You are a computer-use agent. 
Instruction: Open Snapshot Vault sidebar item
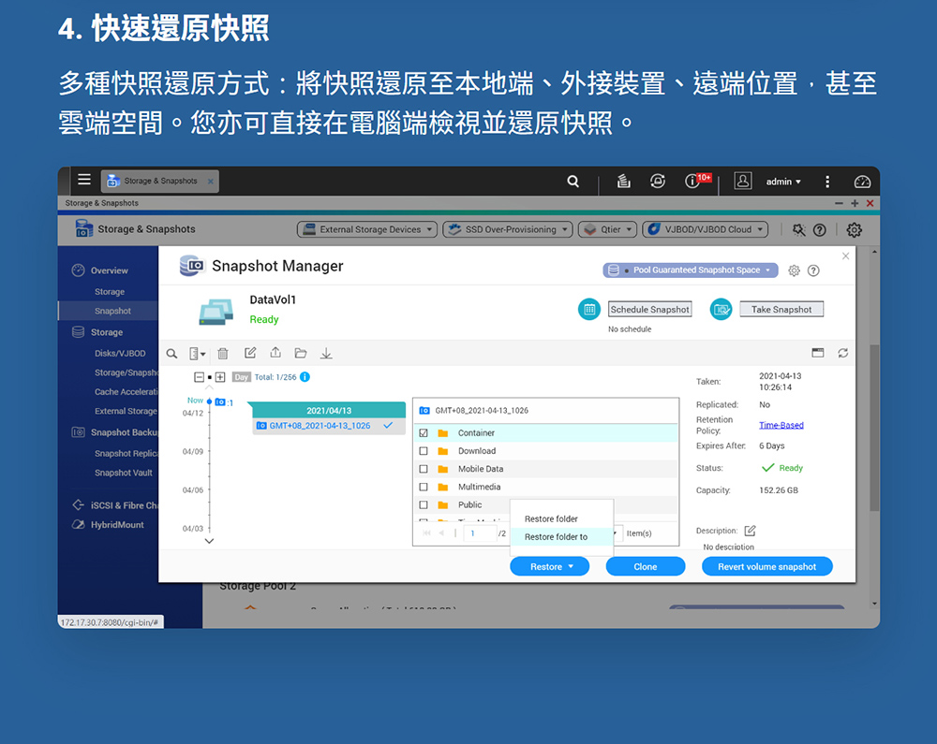(123, 473)
